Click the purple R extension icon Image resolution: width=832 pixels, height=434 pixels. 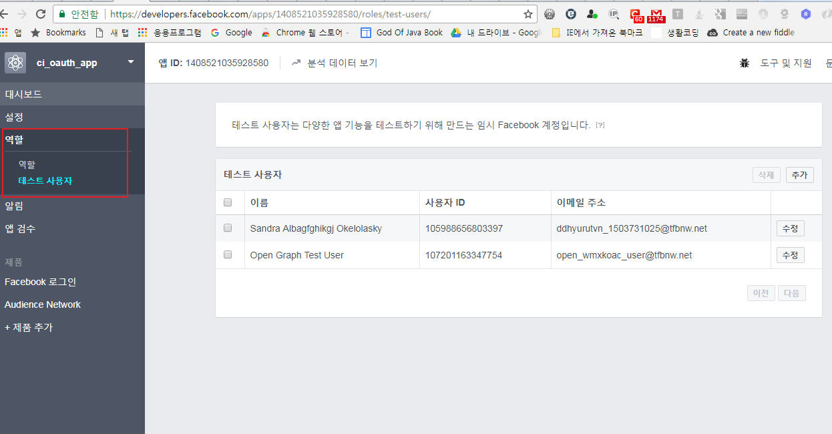coord(806,14)
